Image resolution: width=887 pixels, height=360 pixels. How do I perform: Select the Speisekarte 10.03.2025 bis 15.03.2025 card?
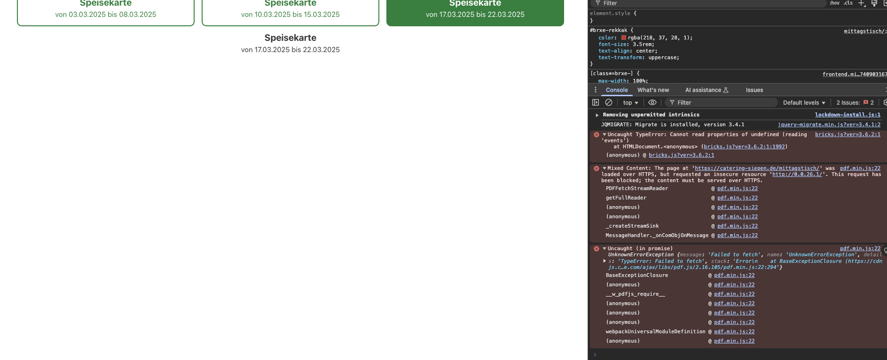pos(290,13)
